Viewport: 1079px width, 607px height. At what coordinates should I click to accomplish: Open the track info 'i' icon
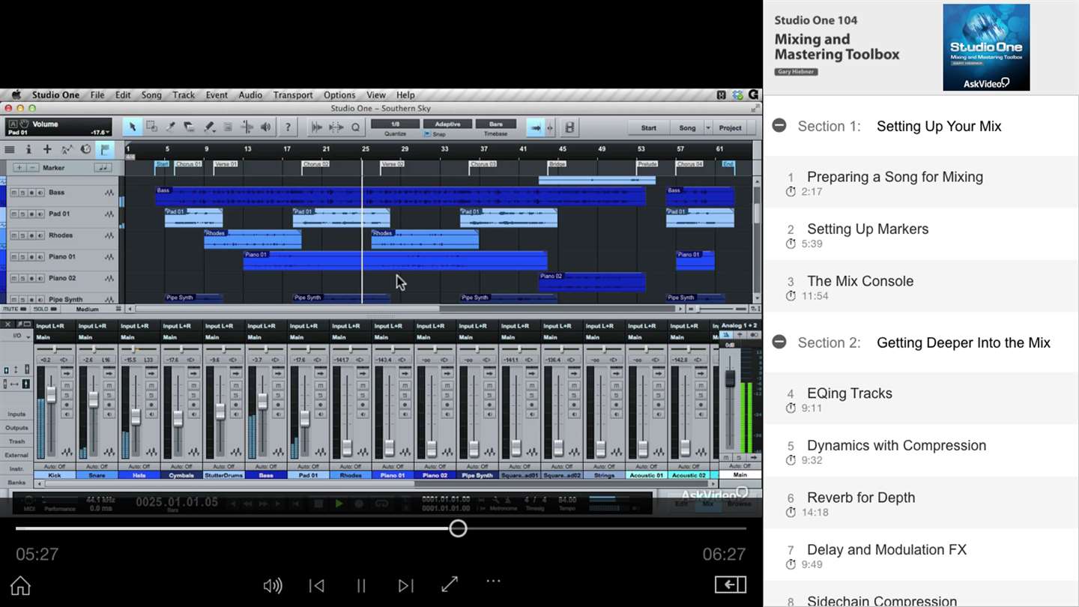(x=28, y=150)
